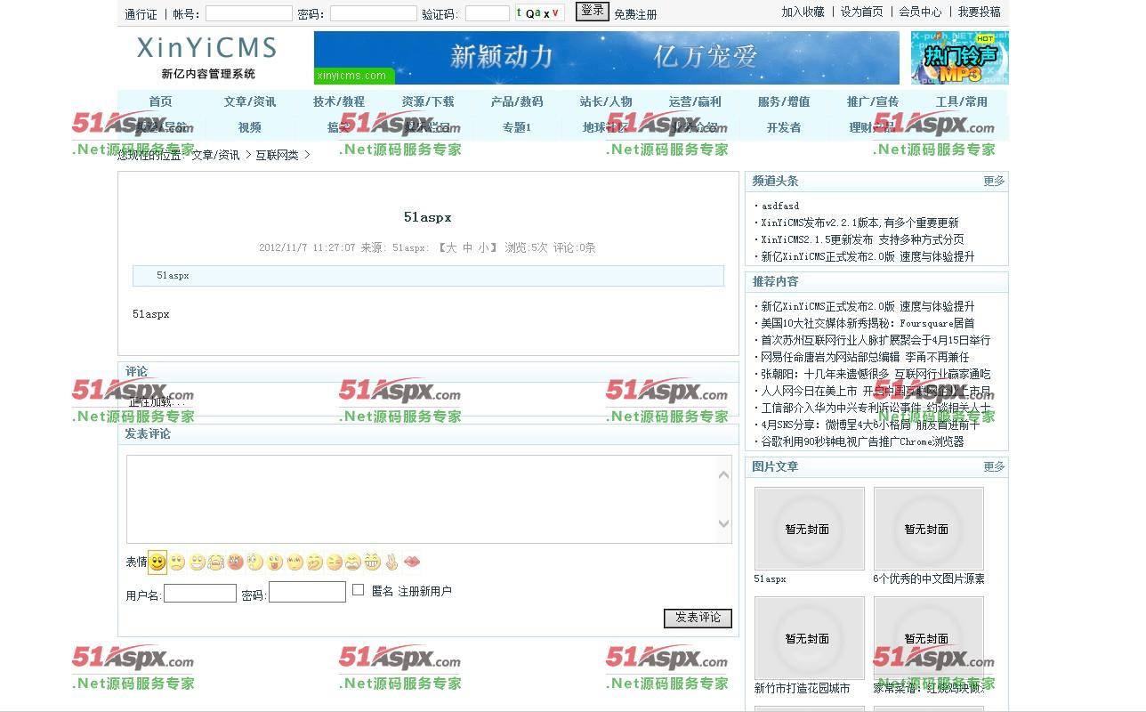Open the 美国10大社交媒体新秀揭秘 article

868,324
